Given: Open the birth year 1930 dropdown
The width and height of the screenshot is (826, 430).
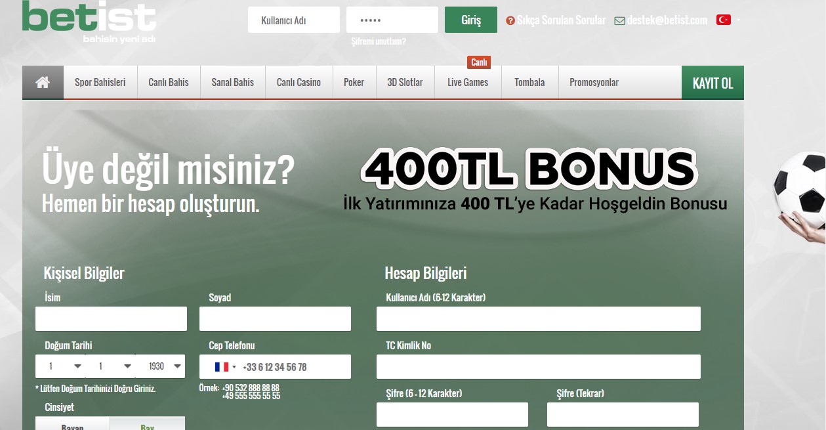Looking at the screenshot, I should [x=160, y=366].
